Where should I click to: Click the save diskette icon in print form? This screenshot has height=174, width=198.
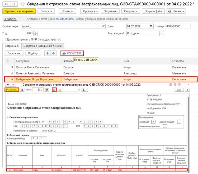pos(54,90)
